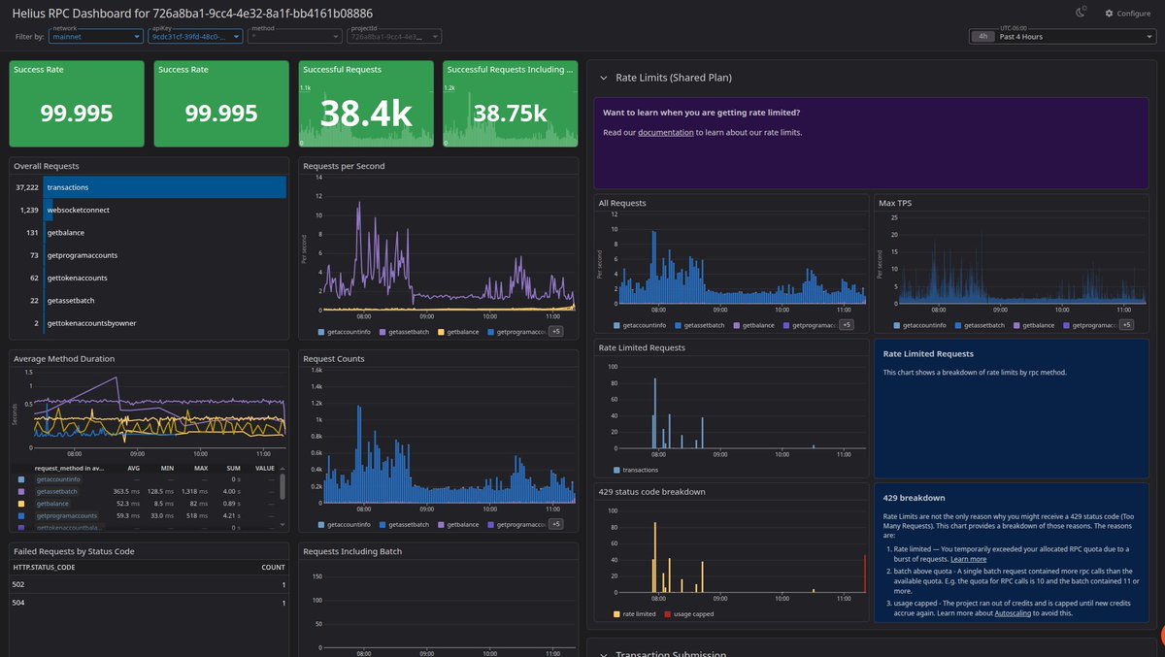Click the duration table scrollbar thumb
Image resolution: width=1165 pixels, height=657 pixels.
[x=283, y=485]
